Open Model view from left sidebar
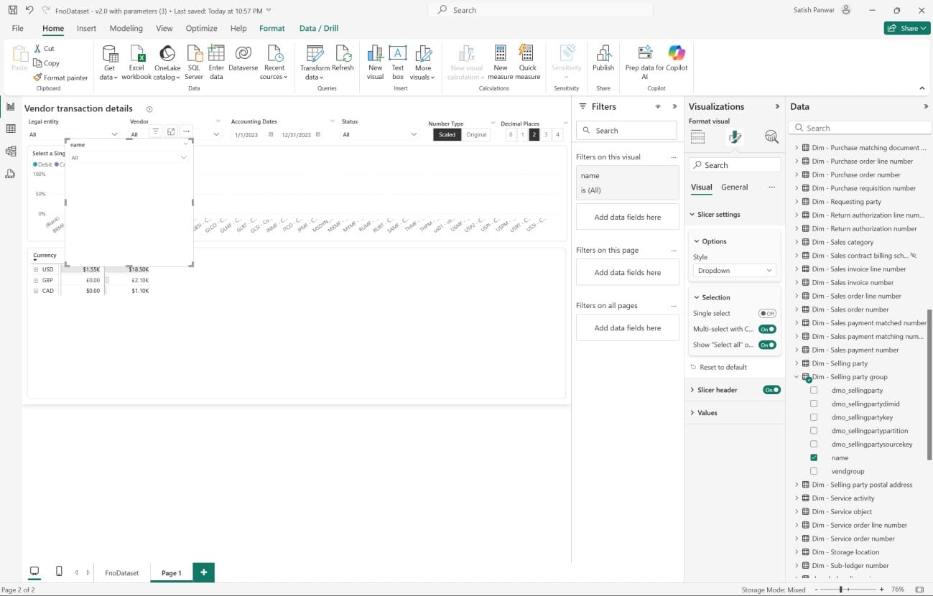The image size is (933, 596). pos(11,152)
